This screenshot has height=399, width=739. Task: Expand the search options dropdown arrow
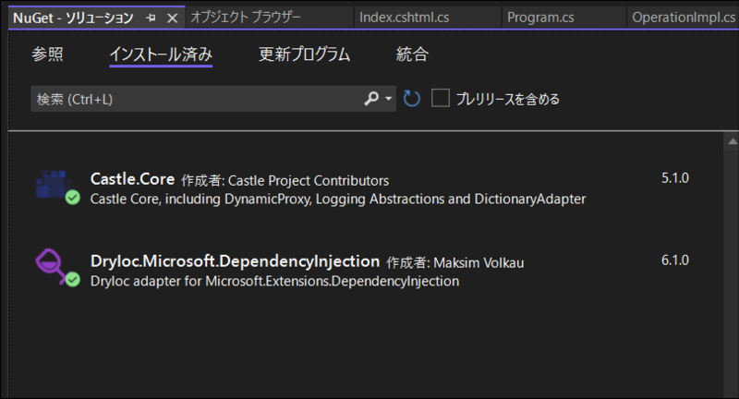(388, 99)
